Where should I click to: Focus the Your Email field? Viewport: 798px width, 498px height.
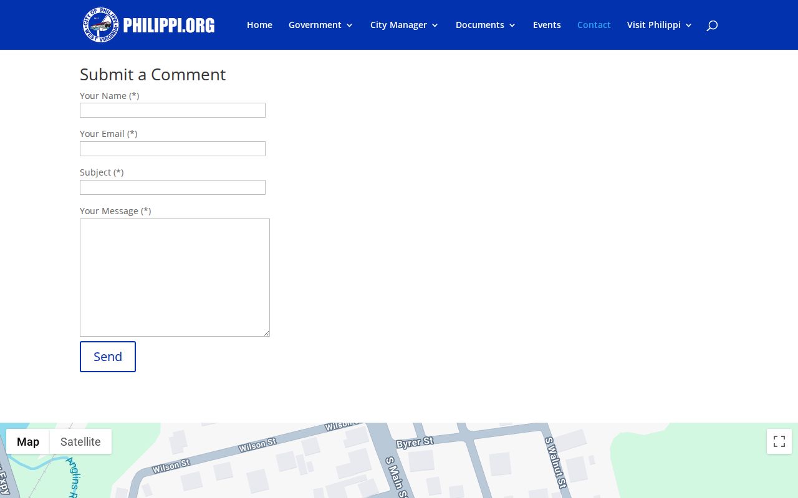[x=173, y=149]
